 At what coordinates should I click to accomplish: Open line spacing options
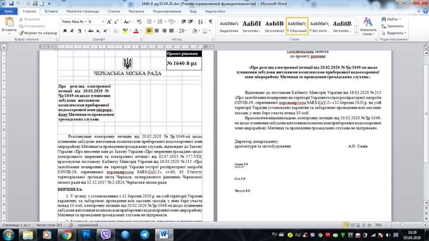(182, 30)
